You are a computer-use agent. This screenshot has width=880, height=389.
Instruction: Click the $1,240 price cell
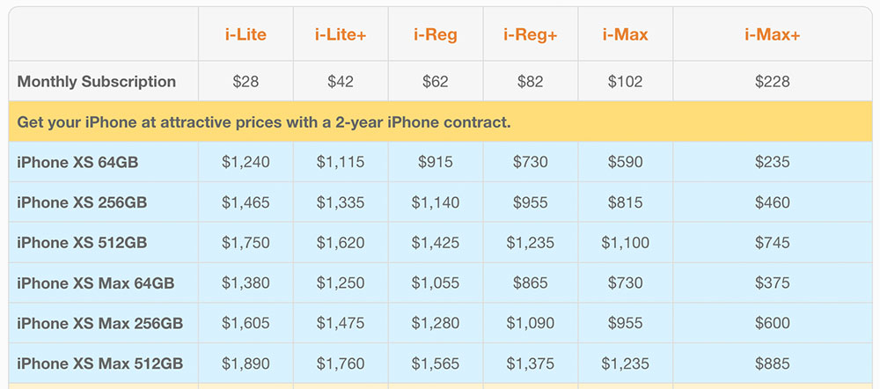(246, 163)
